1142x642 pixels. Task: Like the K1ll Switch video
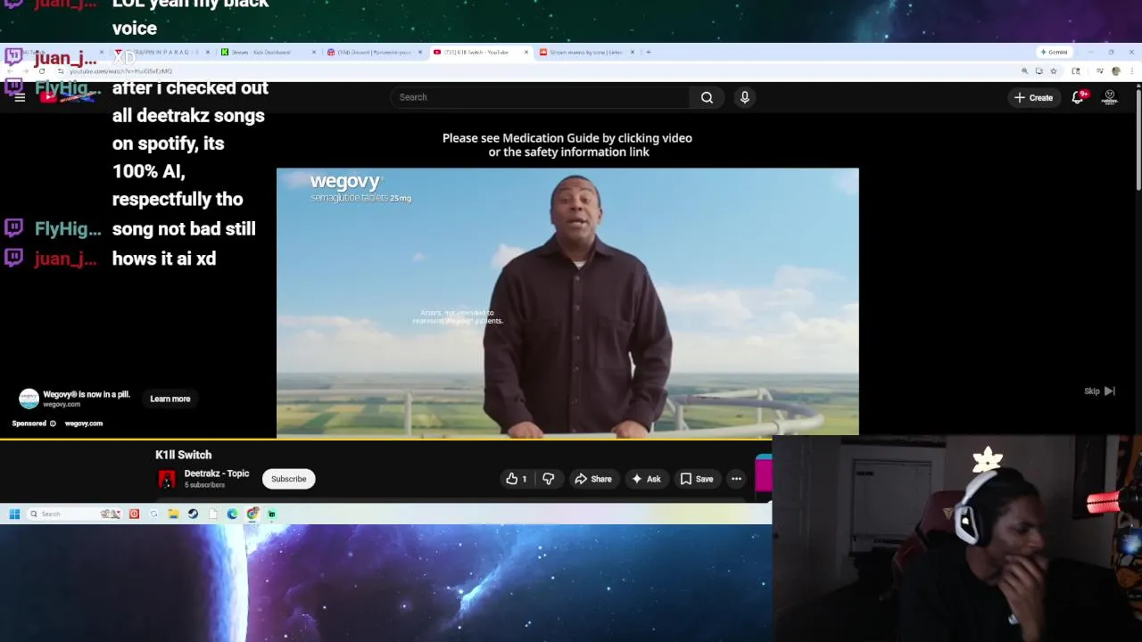[x=517, y=479]
